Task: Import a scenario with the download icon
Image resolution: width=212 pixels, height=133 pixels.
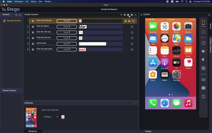Action: tap(20, 15)
